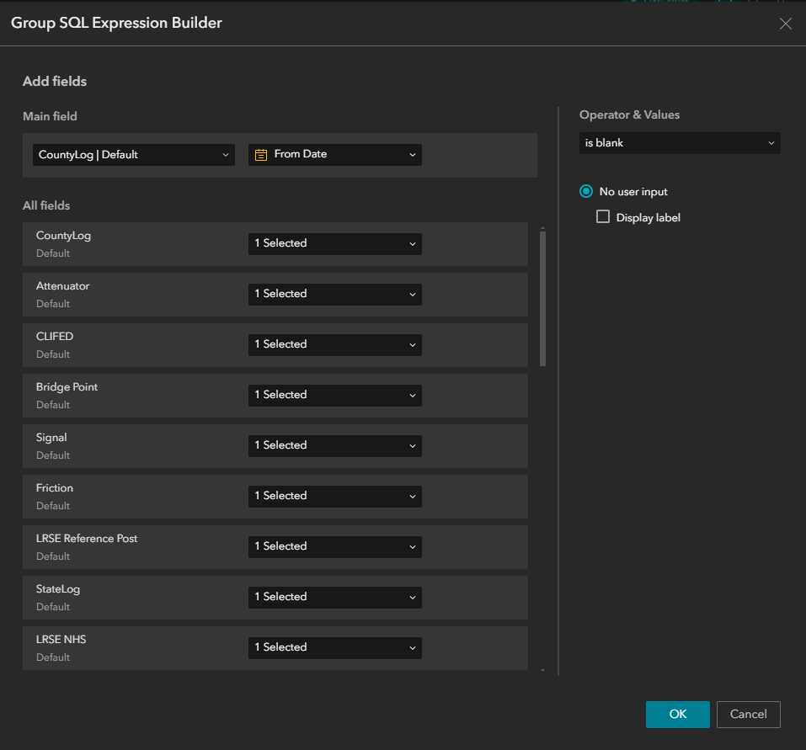Screen dimensions: 806x750
Task: Confirm the expression with OK
Action: coord(677,714)
